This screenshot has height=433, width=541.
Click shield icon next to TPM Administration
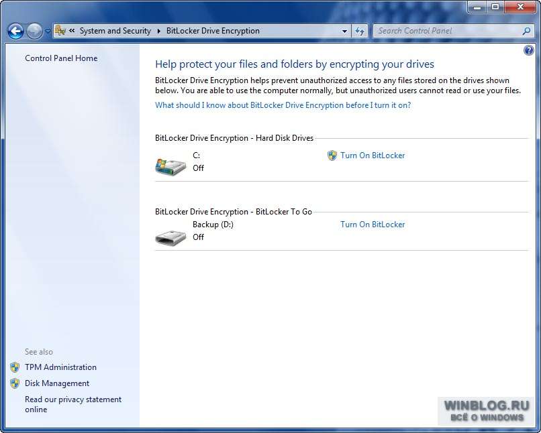[x=15, y=367]
